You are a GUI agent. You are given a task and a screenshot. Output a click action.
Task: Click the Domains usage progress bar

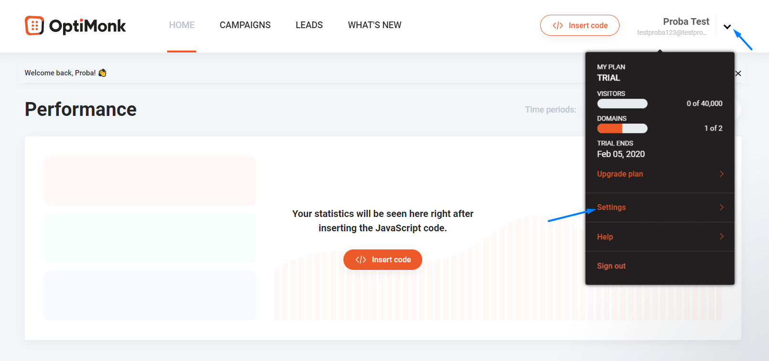(x=622, y=128)
